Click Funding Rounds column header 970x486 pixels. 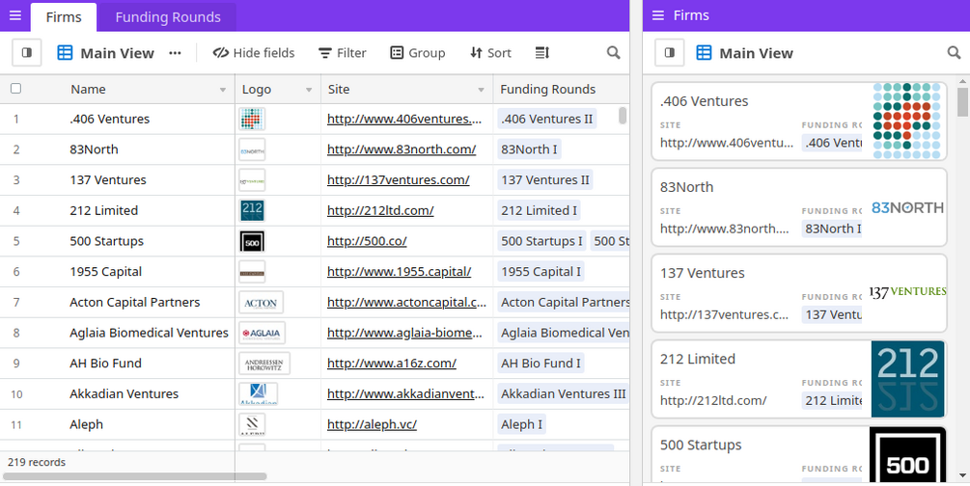pyautogui.click(x=561, y=90)
